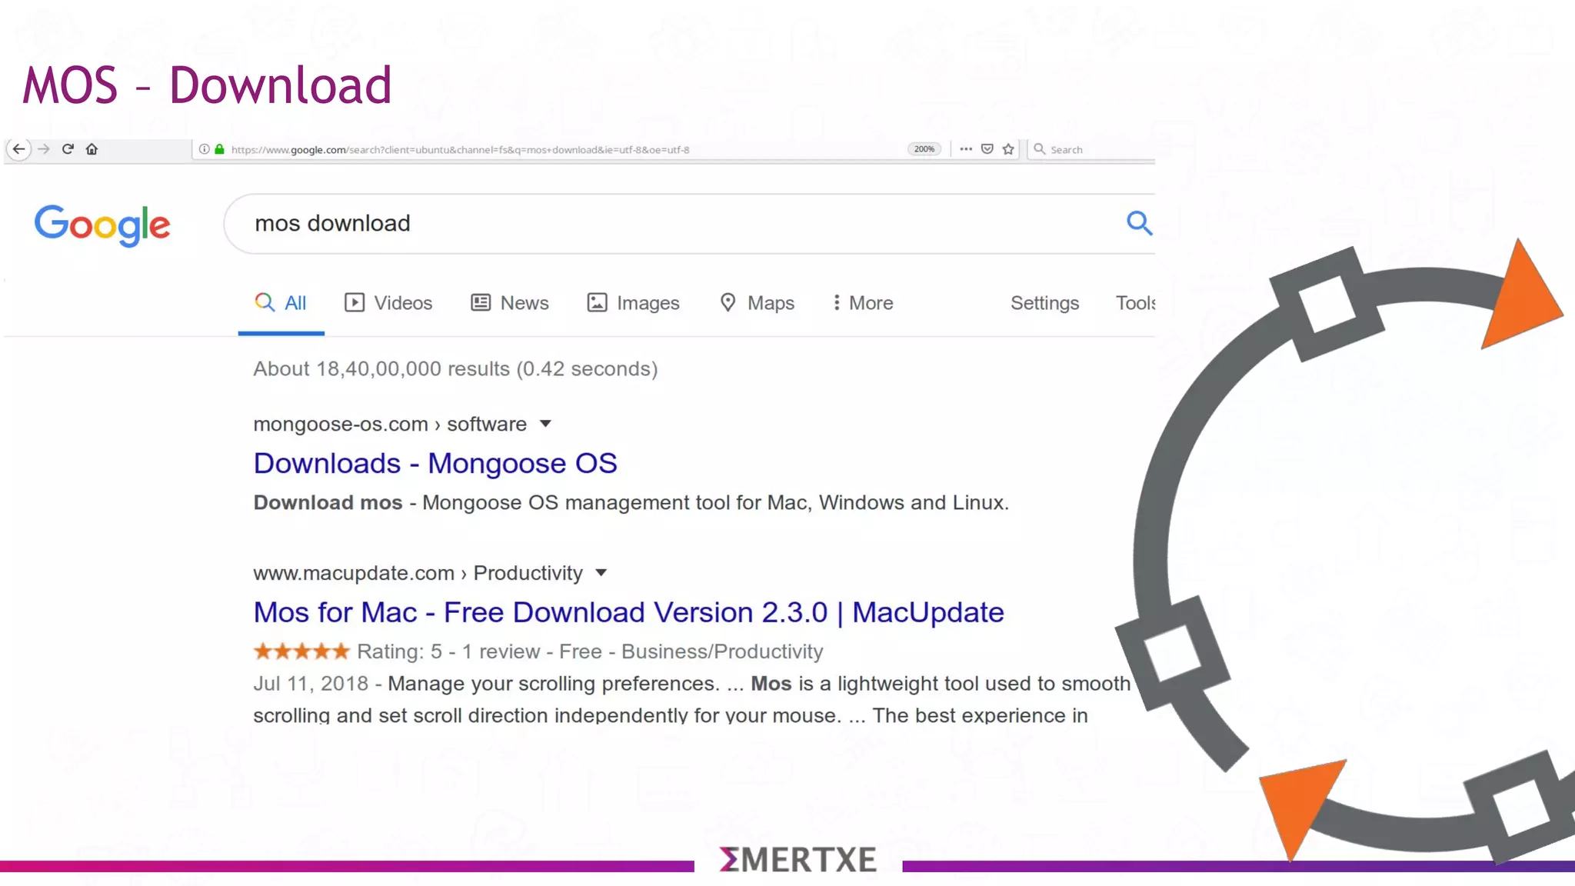Image resolution: width=1575 pixels, height=886 pixels.
Task: Expand the mongoose-os.com result dropdown arrow
Action: 545,424
